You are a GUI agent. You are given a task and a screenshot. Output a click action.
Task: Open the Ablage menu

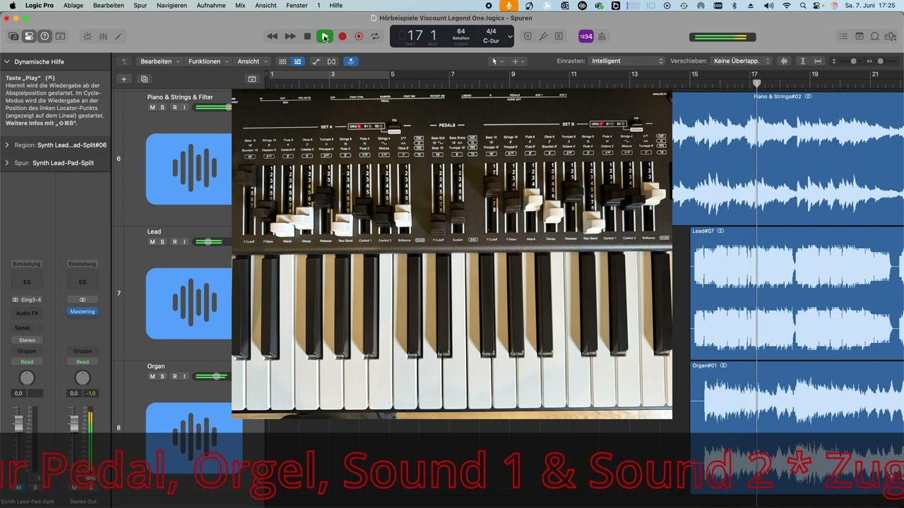(73, 6)
